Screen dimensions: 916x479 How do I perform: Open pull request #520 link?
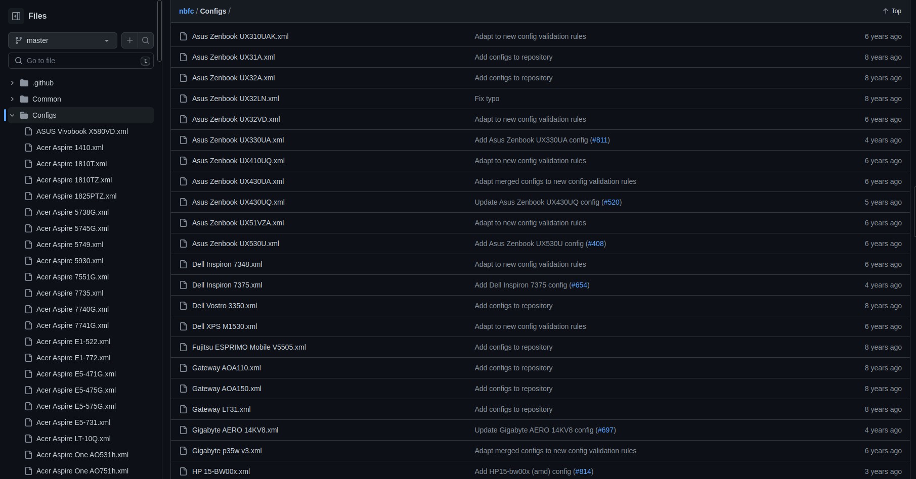pyautogui.click(x=612, y=202)
